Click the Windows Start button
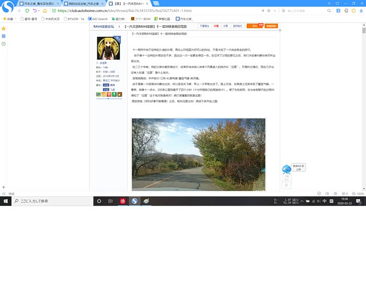The image size is (366, 301). click(6, 201)
